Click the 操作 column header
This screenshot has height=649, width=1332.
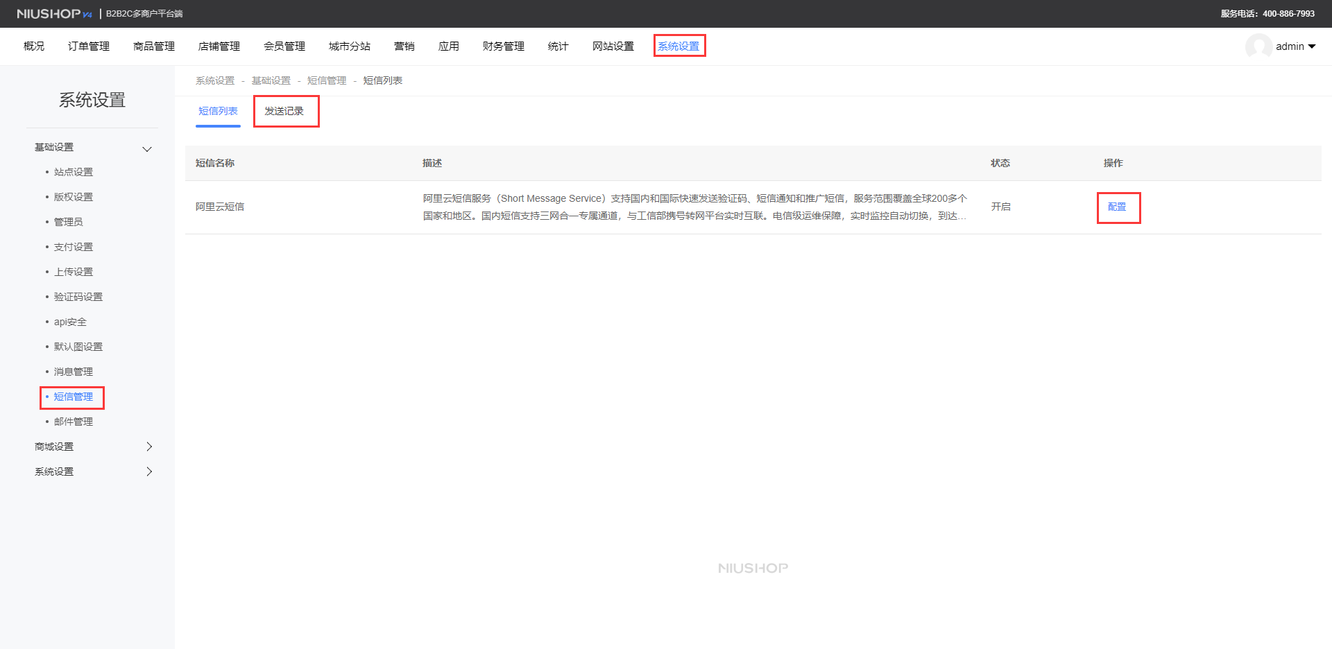[x=1113, y=163]
